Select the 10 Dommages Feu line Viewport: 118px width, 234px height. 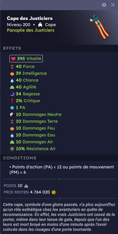pos(32,128)
